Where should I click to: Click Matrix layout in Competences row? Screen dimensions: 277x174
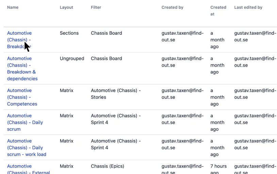66,90
